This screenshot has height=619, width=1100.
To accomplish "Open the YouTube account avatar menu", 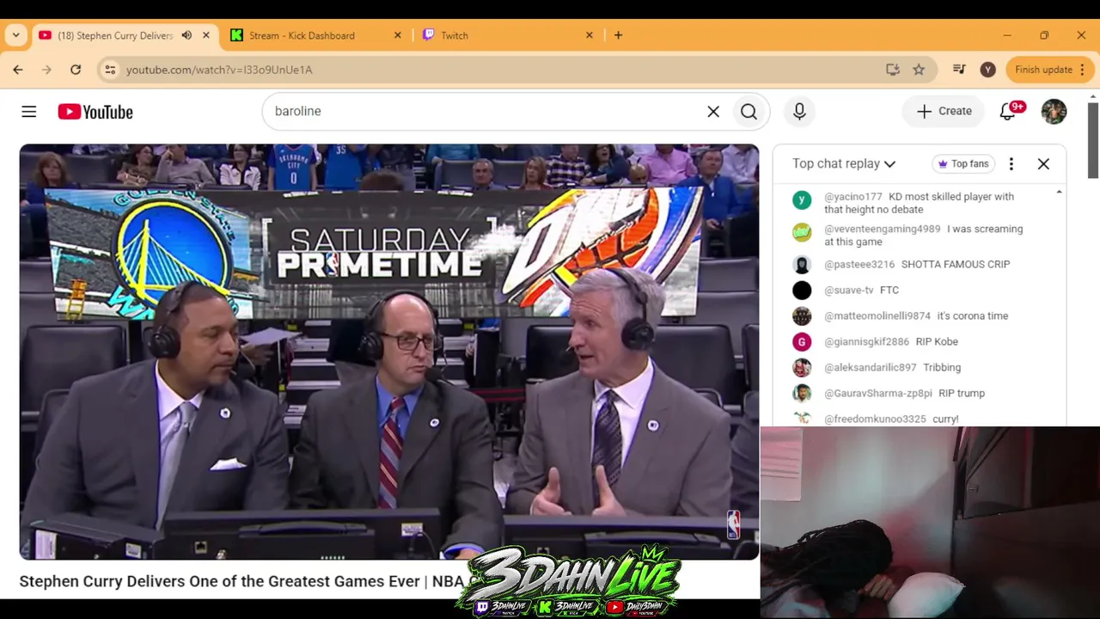I will (1054, 111).
